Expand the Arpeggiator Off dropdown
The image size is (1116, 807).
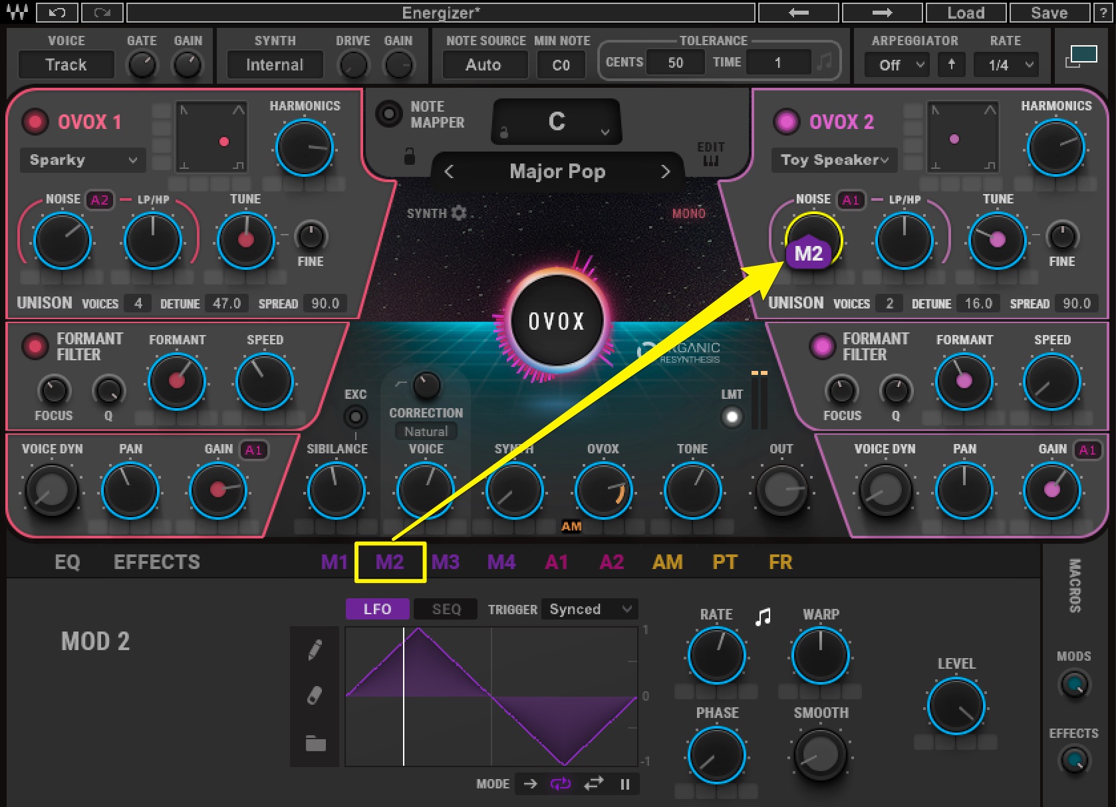[x=896, y=64]
